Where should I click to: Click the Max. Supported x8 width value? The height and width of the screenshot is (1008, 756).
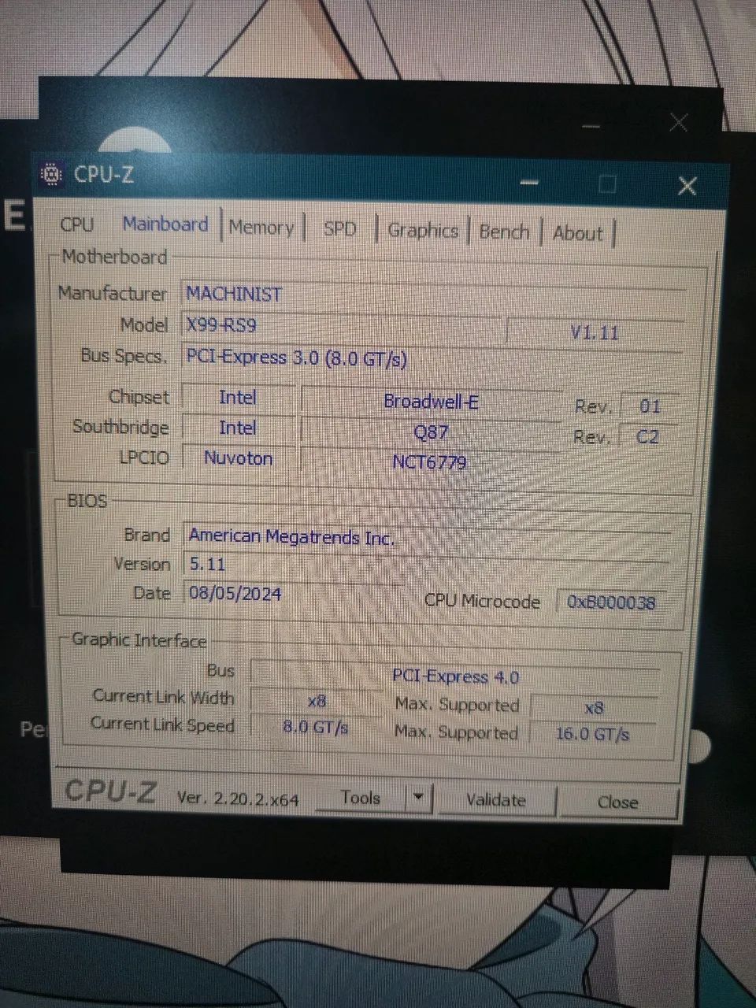[x=594, y=708]
